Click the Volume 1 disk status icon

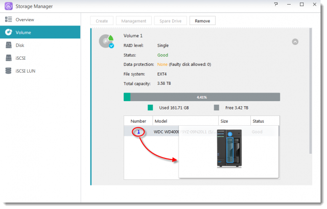tap(107, 41)
